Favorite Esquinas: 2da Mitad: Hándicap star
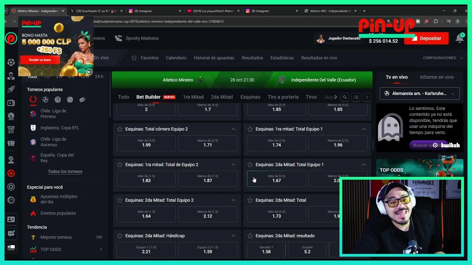 tap(120, 236)
